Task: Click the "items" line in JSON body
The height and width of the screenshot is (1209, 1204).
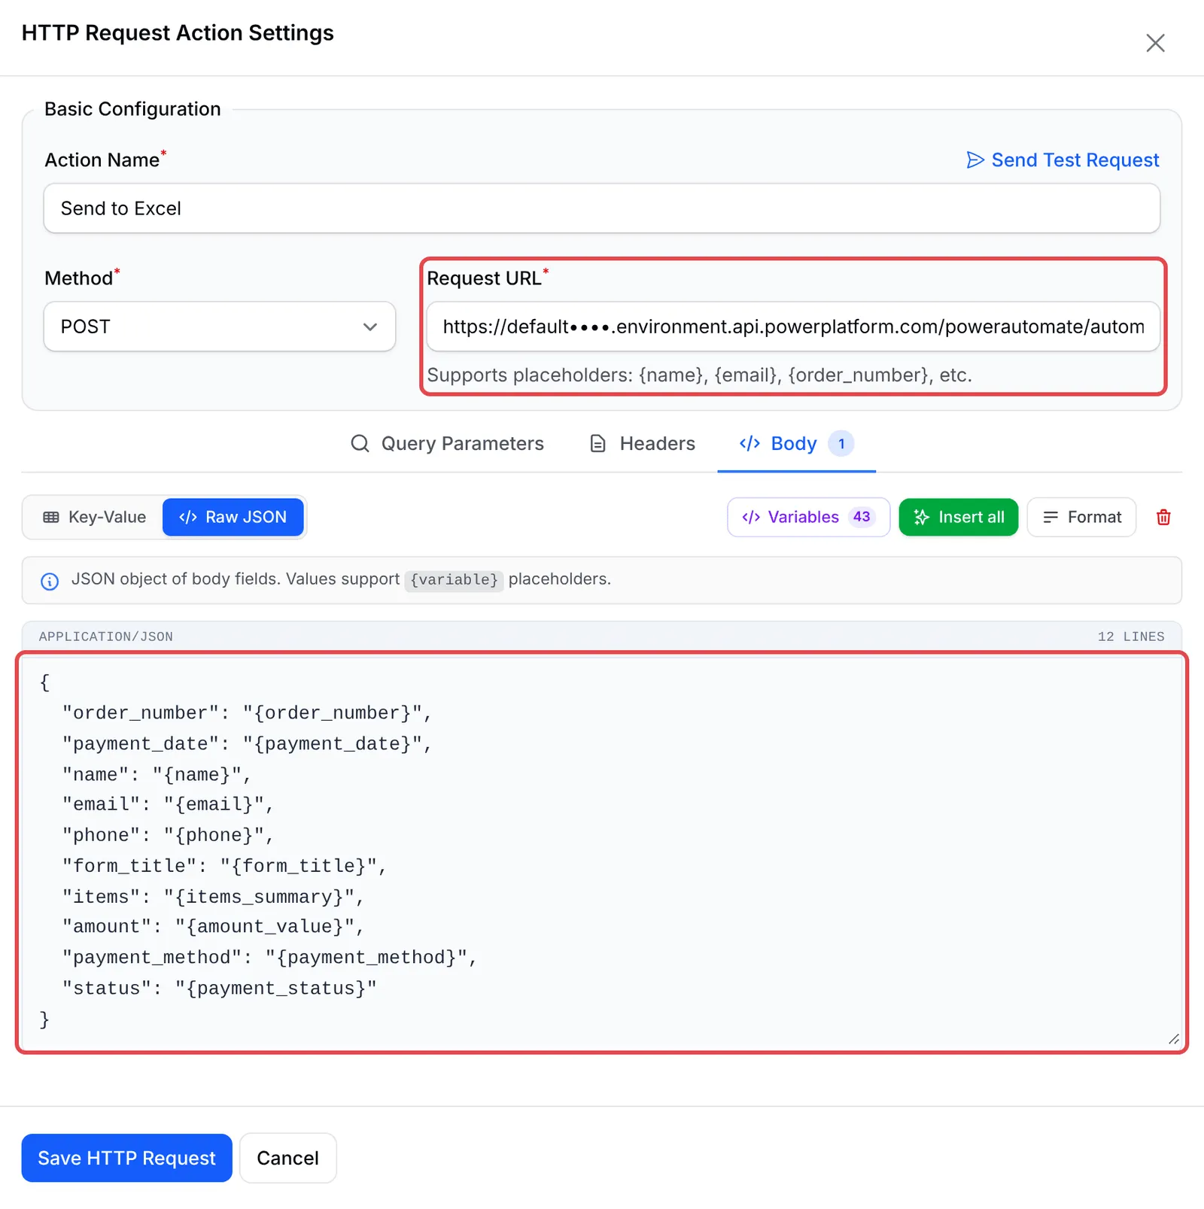Action: click(x=213, y=897)
